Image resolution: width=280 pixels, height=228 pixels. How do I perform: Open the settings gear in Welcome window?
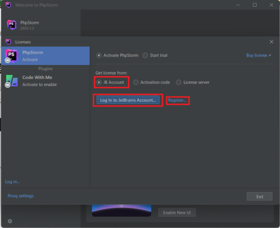pos(10,221)
